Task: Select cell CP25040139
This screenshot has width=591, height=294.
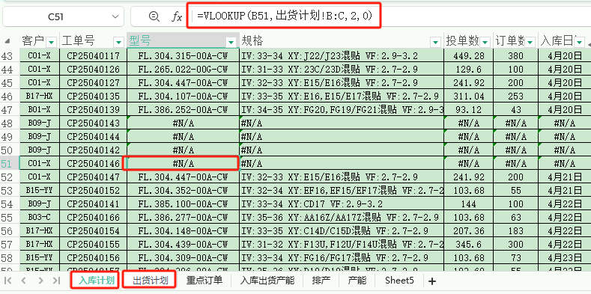Action: [93, 109]
